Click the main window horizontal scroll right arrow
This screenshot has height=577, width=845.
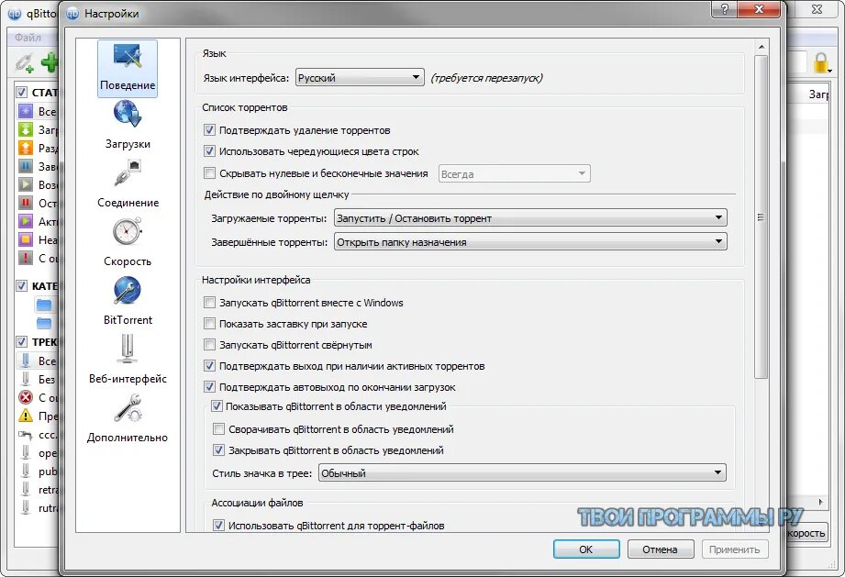pyautogui.click(x=820, y=502)
